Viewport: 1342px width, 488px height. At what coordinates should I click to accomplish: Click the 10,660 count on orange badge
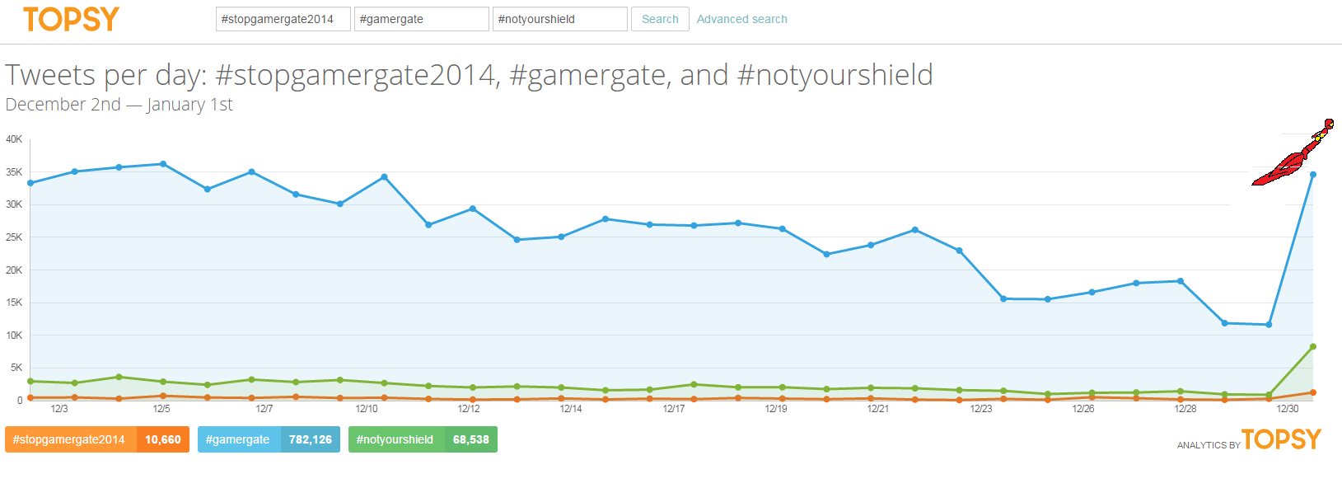pos(163,439)
